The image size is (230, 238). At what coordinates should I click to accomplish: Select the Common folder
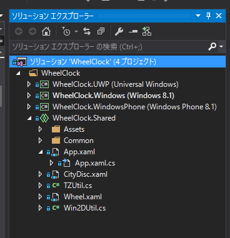(x=79, y=141)
